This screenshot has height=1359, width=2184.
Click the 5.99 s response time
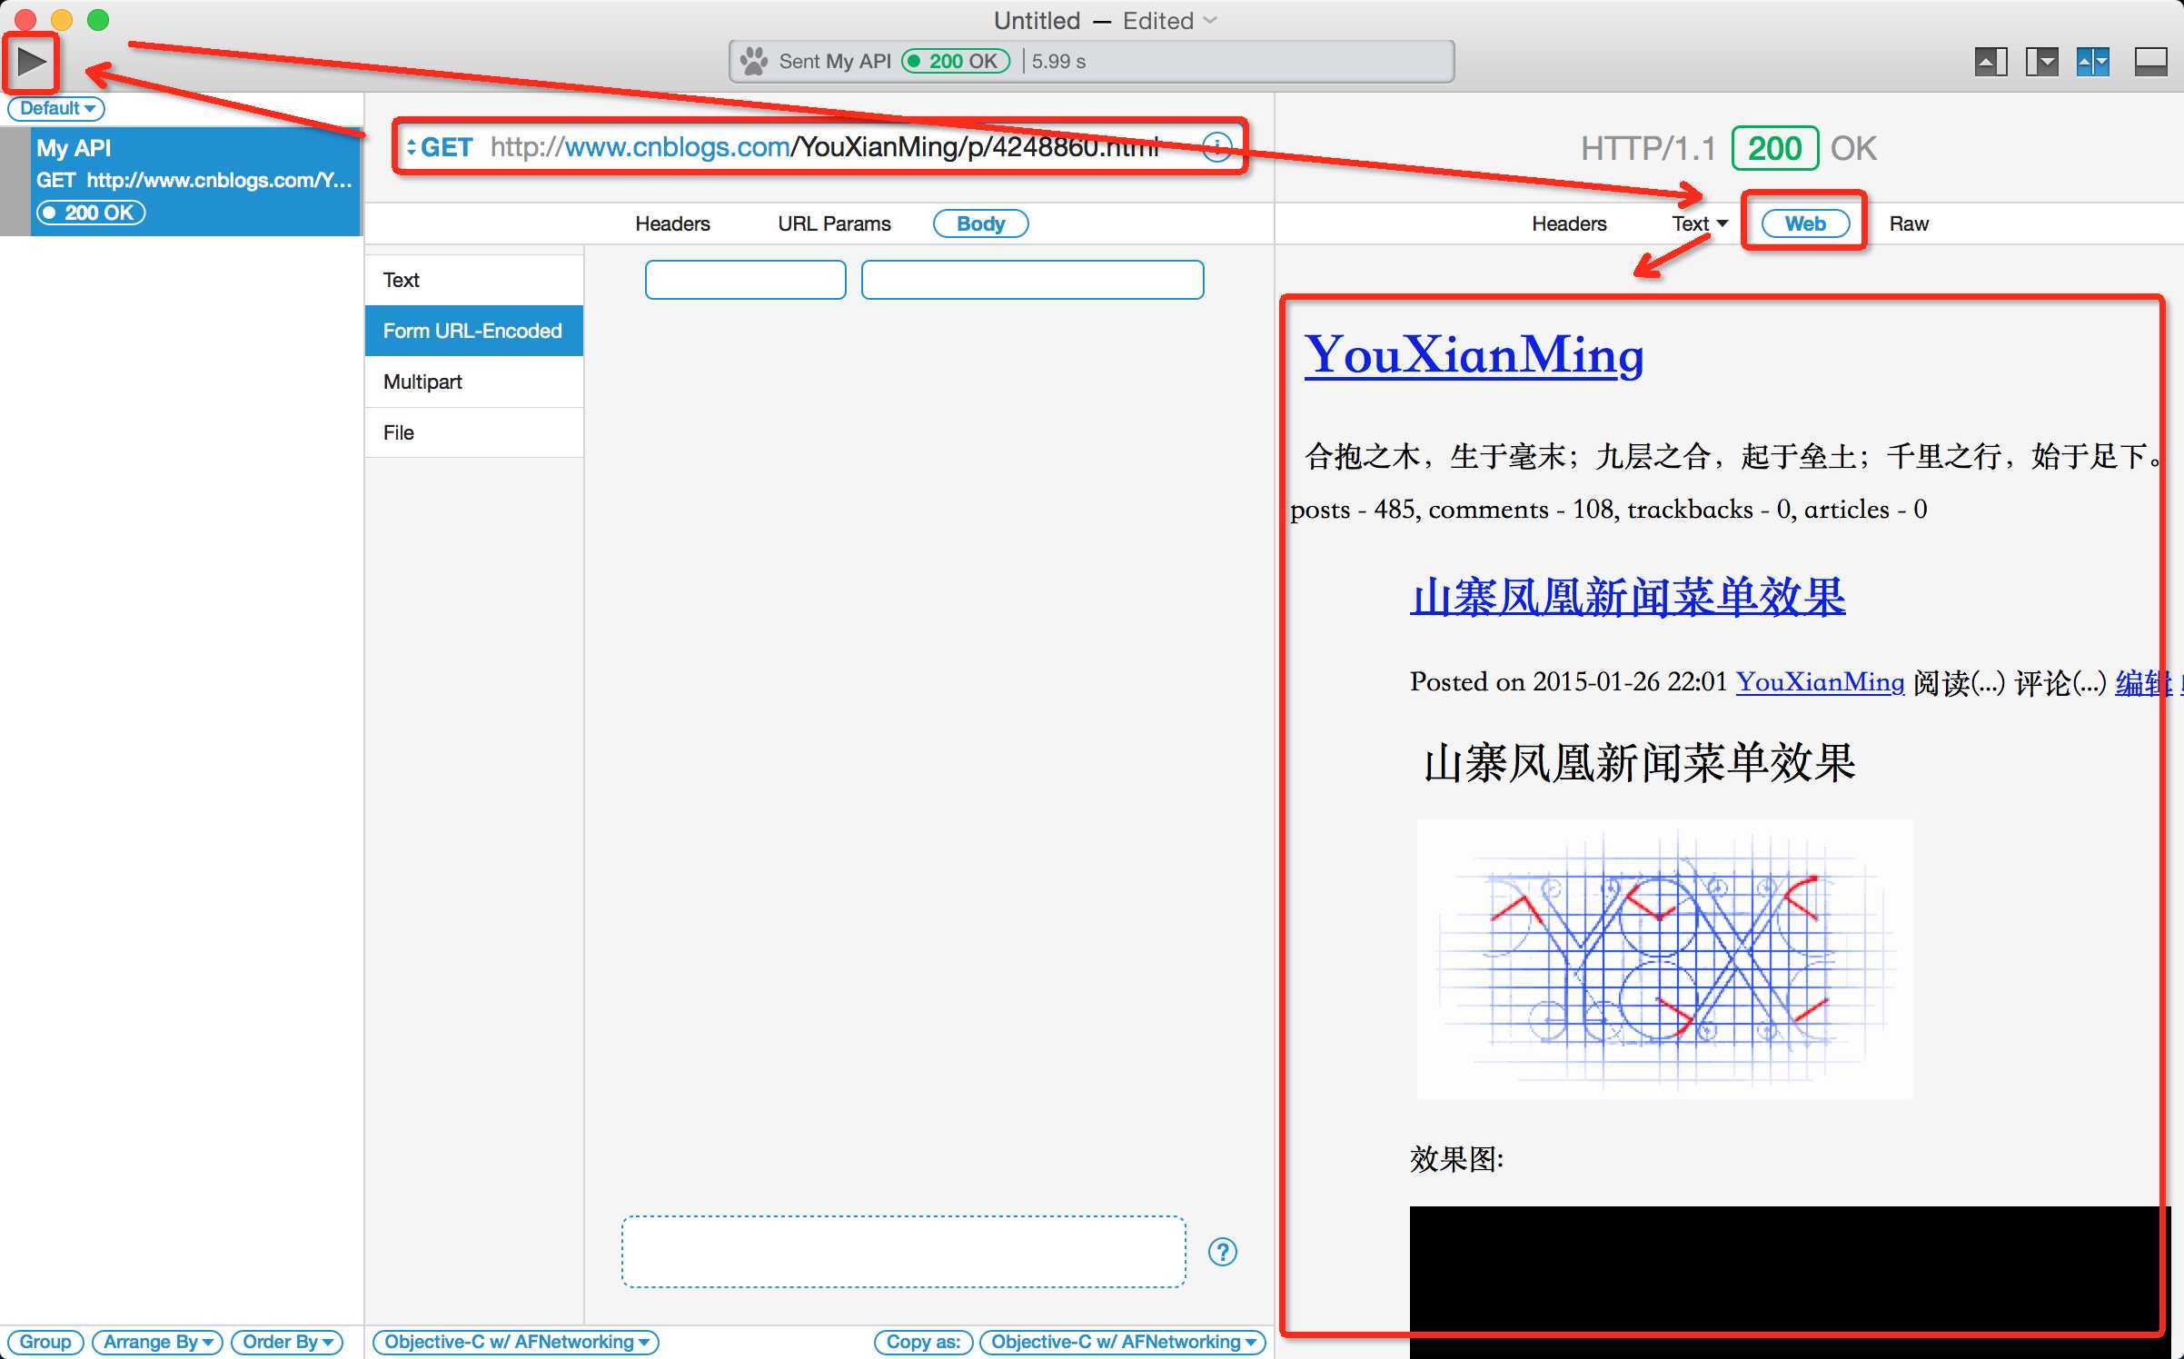1058,61
